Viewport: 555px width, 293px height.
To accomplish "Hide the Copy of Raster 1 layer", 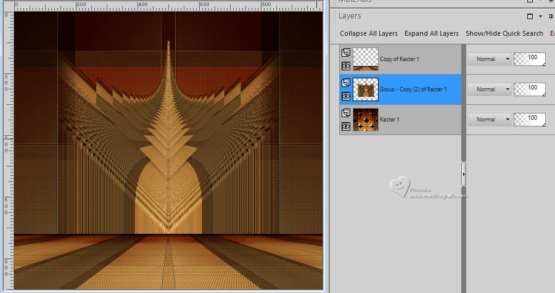I will (346, 66).
